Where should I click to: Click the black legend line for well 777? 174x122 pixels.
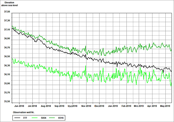(x=17, y=118)
